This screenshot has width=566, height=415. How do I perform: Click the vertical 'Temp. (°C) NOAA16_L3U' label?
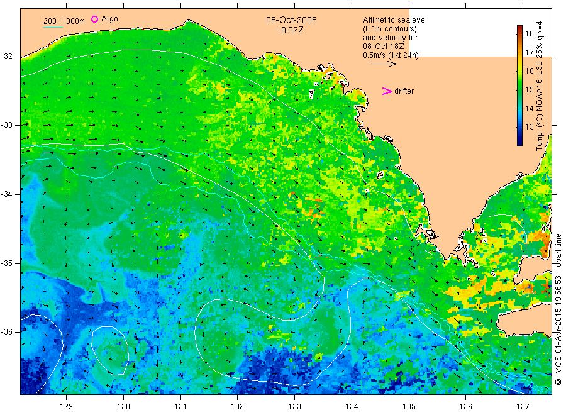pyautogui.click(x=540, y=86)
